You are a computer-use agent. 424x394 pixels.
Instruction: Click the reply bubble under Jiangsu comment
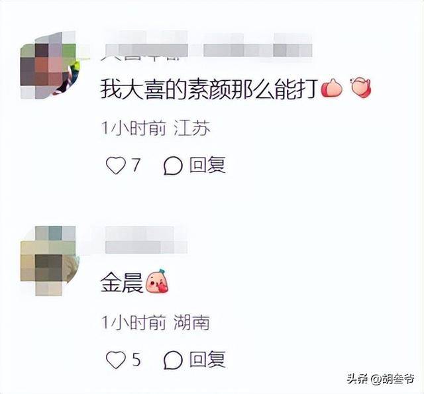click(x=173, y=166)
